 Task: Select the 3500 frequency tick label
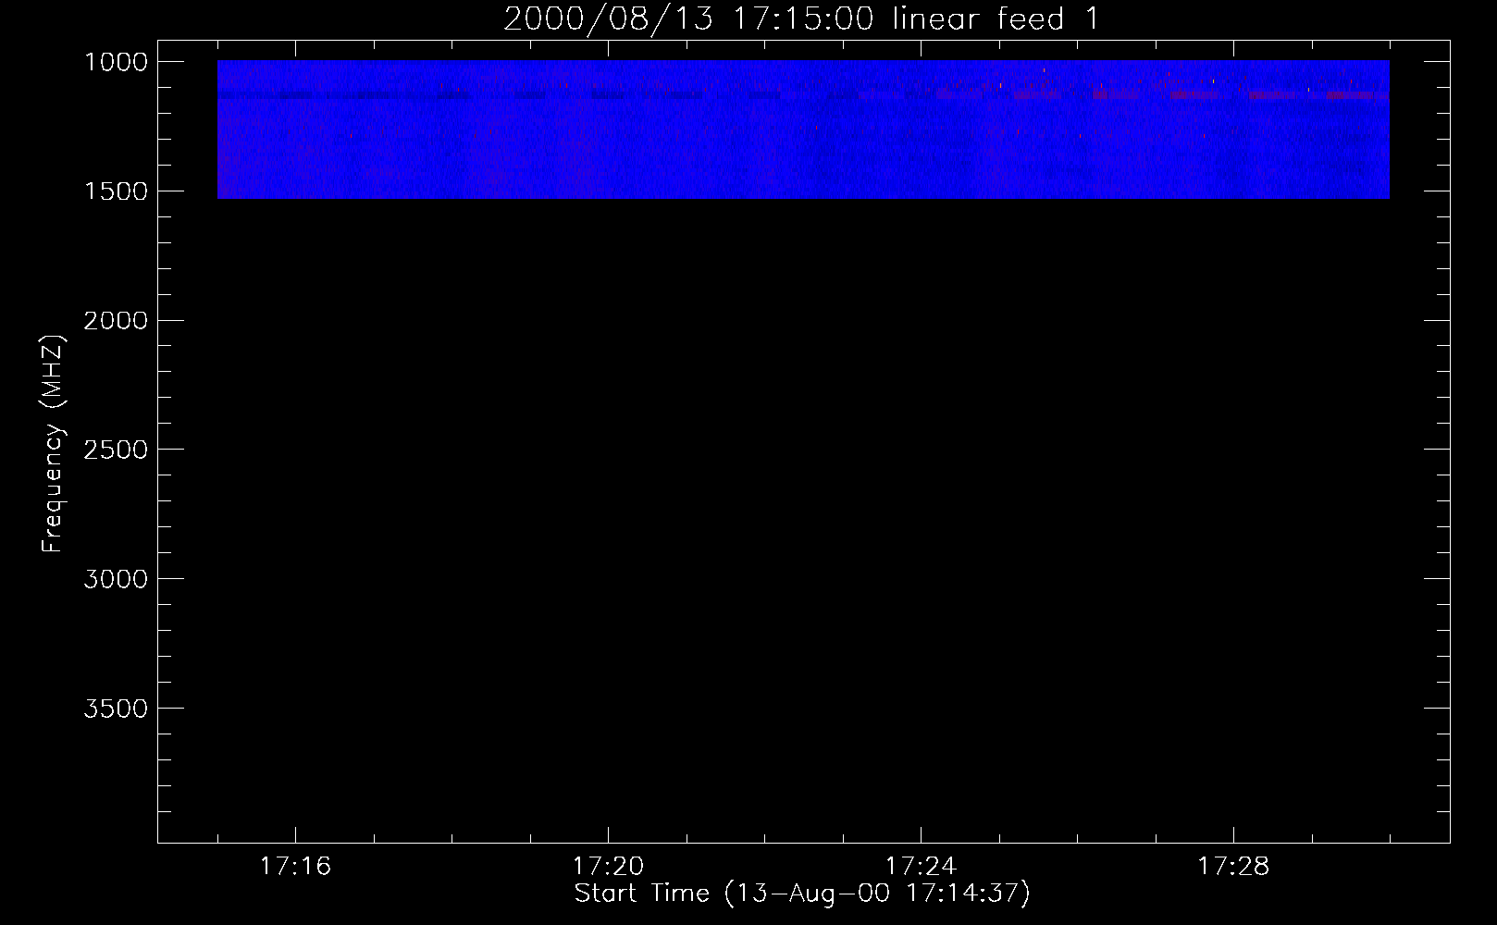tap(116, 709)
